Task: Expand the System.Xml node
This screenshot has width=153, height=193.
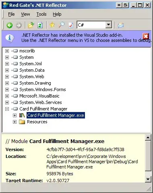Action: coord(7,64)
